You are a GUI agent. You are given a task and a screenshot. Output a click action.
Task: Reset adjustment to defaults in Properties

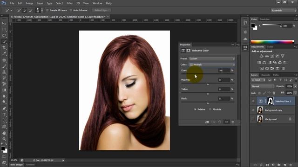(220, 122)
